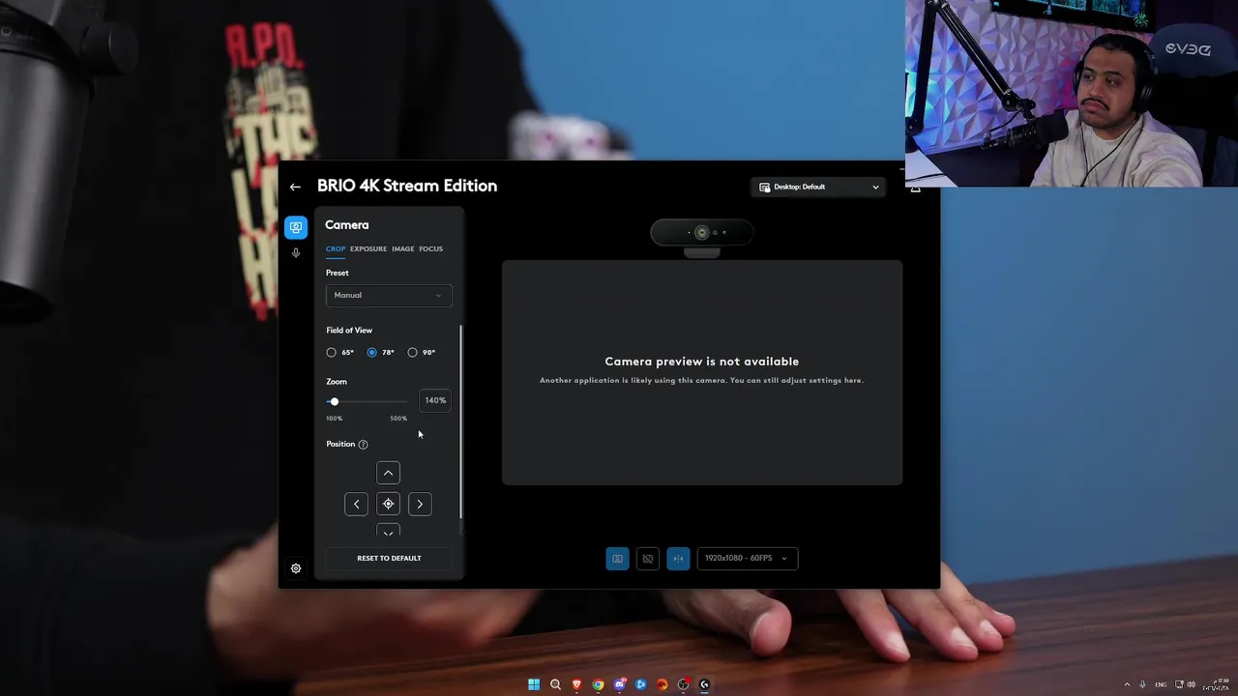Open the 1920x1080 - 60FPS resolution dropdown
Image resolution: width=1238 pixels, height=696 pixels.
click(748, 558)
